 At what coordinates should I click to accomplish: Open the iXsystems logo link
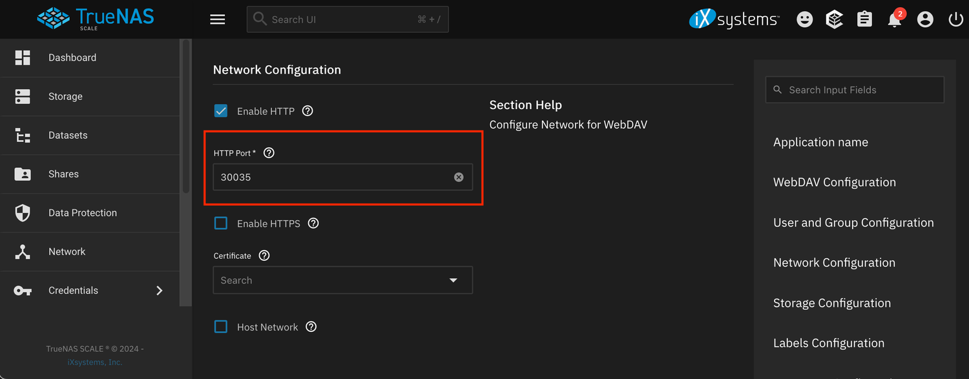[734, 19]
